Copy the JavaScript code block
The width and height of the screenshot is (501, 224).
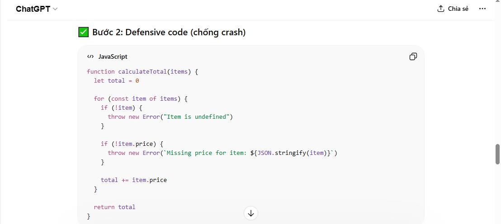coord(413,56)
